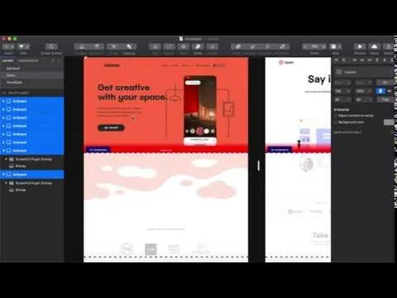Apply the Difference boolean operation
This screenshot has width=397, height=298.
point(282,46)
